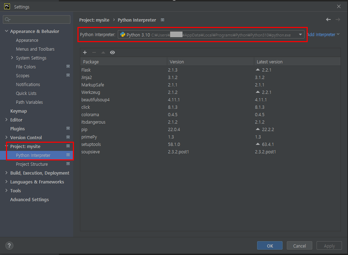348x255 pixels.
Task: Select the Werkzeug package row
Action: pyautogui.click(x=210, y=92)
